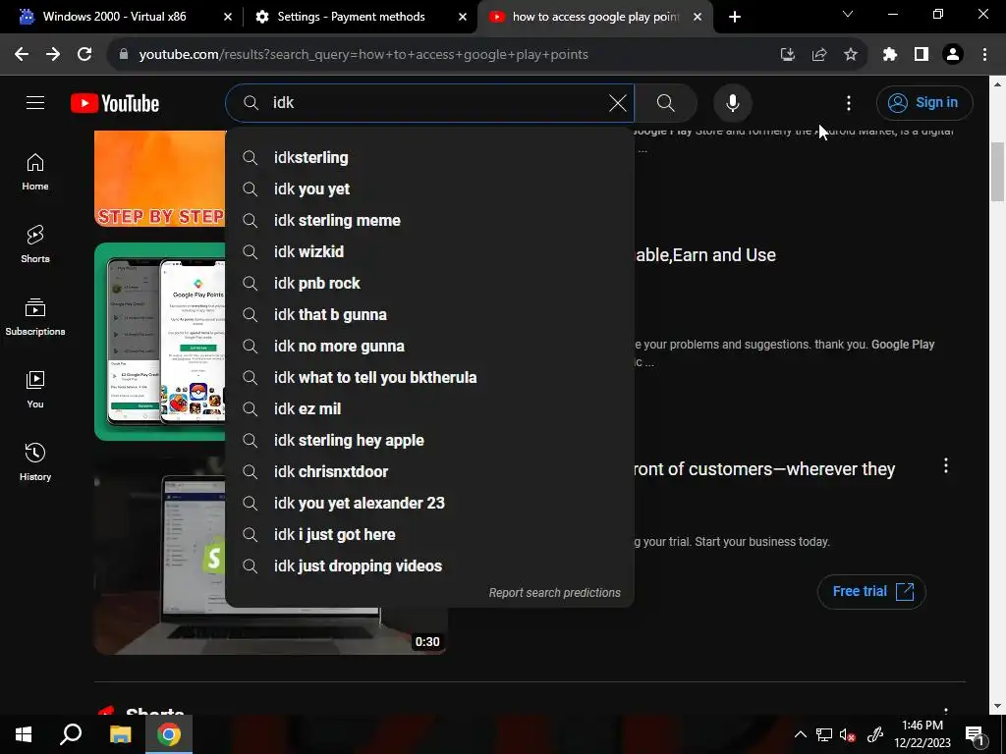The width and height of the screenshot is (1006, 754).
Task: Choose suggestion idk i just got here
Action: click(430, 535)
